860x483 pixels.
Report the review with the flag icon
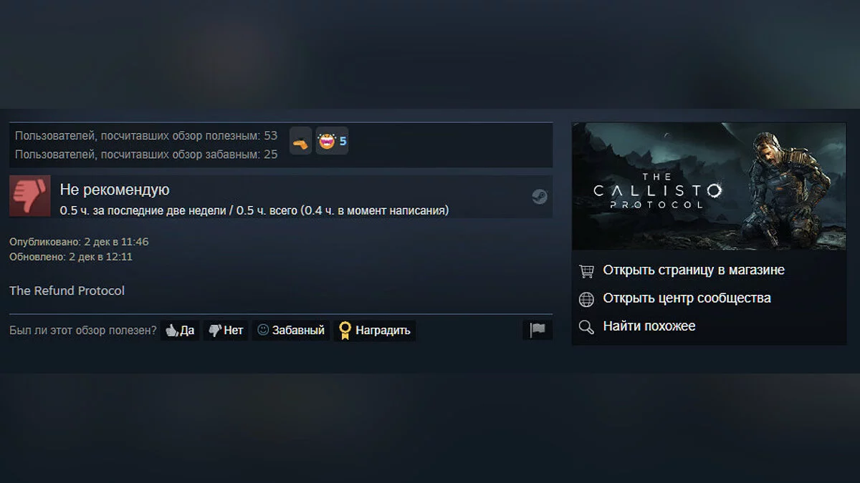pos(537,330)
